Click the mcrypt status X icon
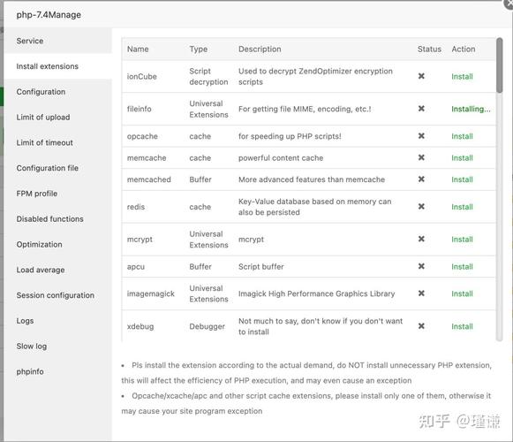This screenshot has height=442, width=513. tap(421, 239)
